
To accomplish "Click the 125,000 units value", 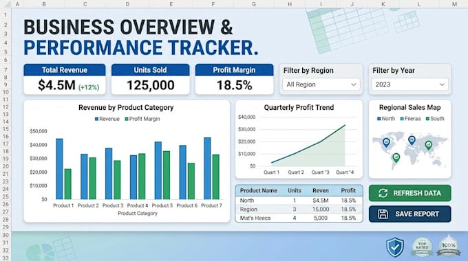I will coord(151,85).
